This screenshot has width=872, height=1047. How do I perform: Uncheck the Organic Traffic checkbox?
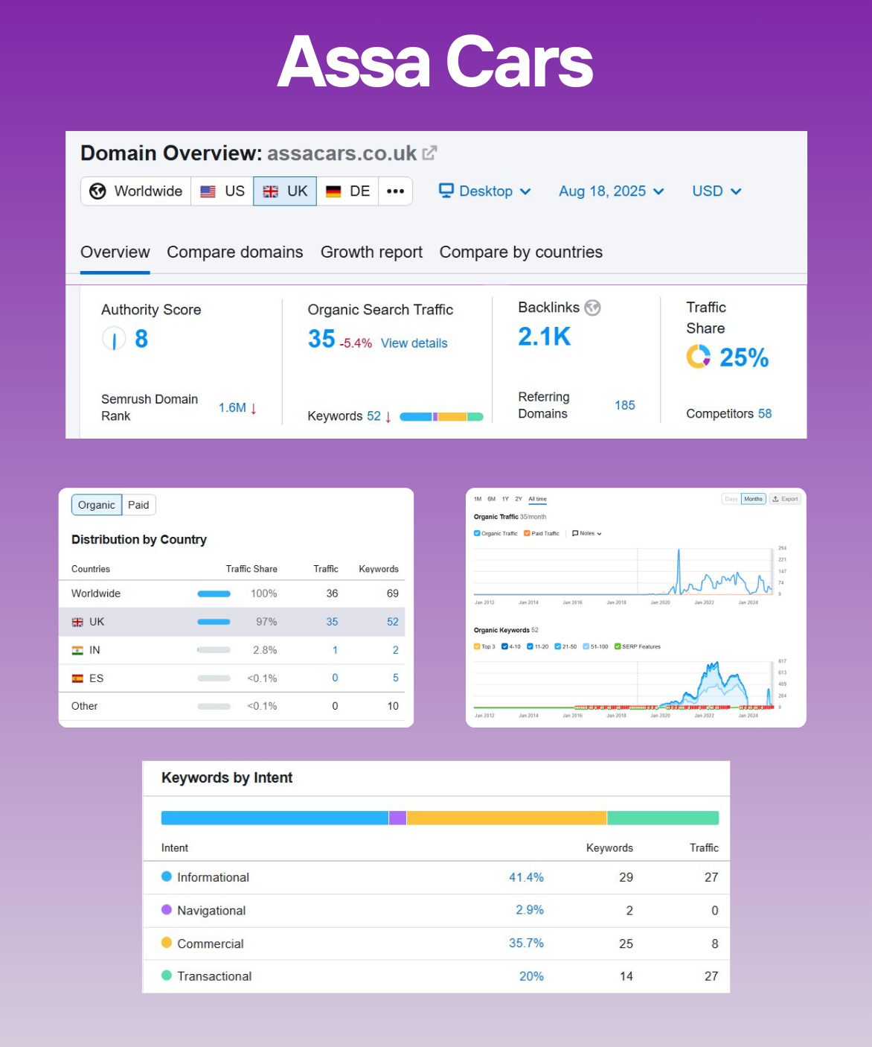[x=477, y=533]
